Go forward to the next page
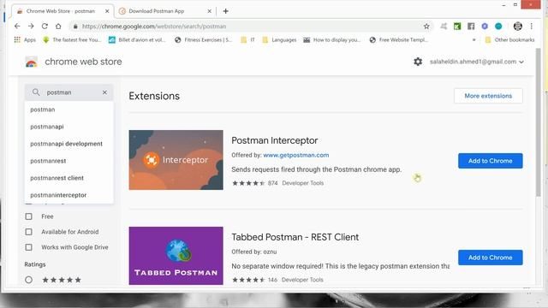The width and height of the screenshot is (548, 308). point(31,27)
